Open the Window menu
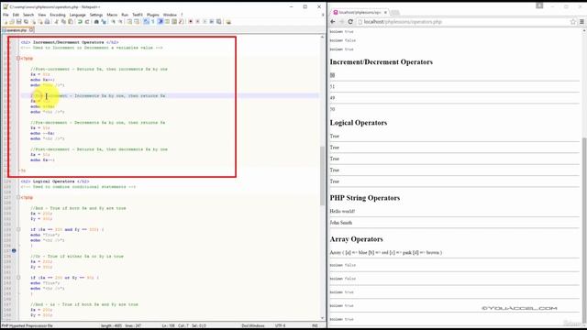This screenshot has width=587, height=330. point(170,15)
